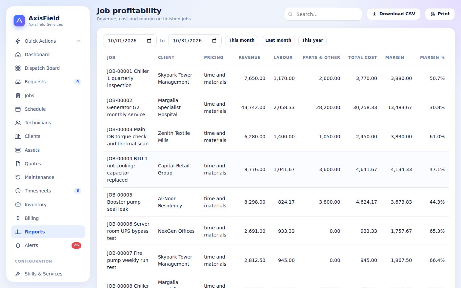461x288 pixels.
Task: Click the Revenue column header
Action: tap(249, 58)
